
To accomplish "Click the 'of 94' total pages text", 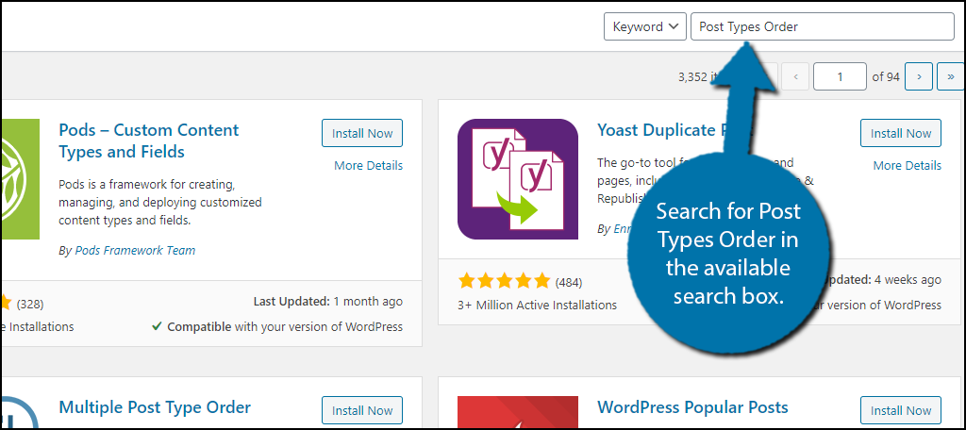I will point(886,77).
